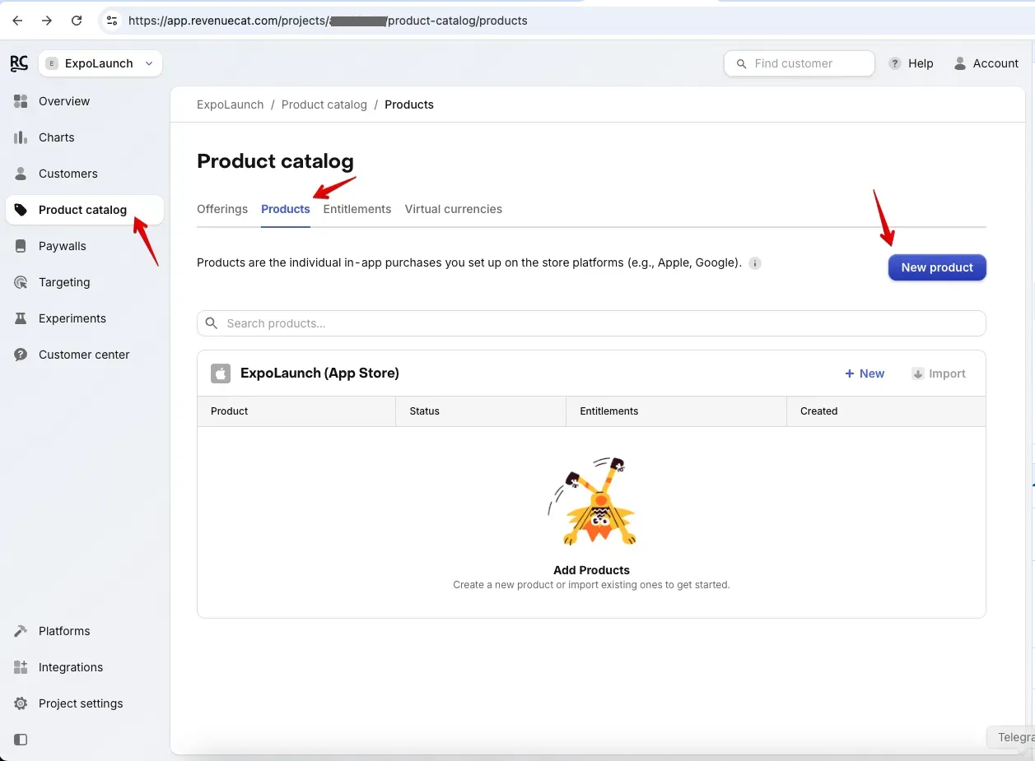Screen dimensions: 1035x761
Task: Click the Targeting icon in sidebar
Action: point(21,282)
